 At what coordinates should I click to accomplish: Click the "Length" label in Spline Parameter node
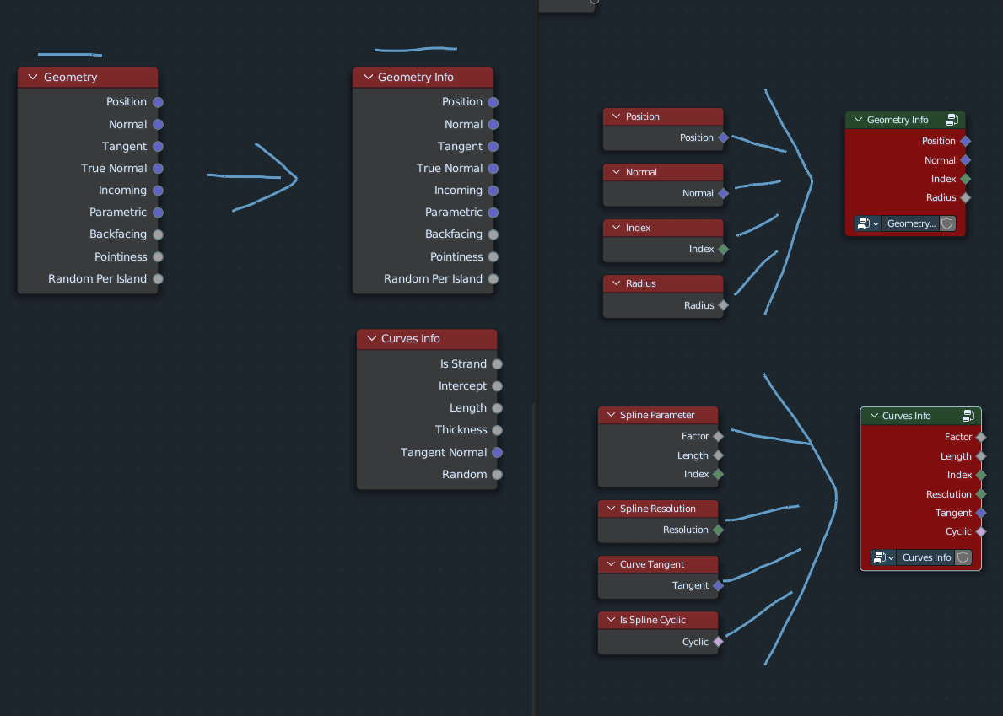(693, 455)
